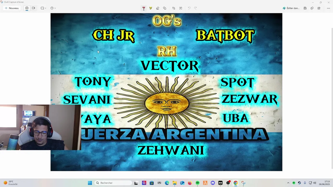This screenshot has width=333, height=187.
Task: Redo the last edit
Action: pyautogui.click(x=195, y=8)
